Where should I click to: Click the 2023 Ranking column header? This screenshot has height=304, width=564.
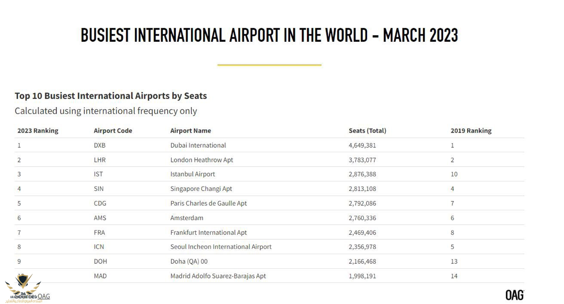(38, 131)
